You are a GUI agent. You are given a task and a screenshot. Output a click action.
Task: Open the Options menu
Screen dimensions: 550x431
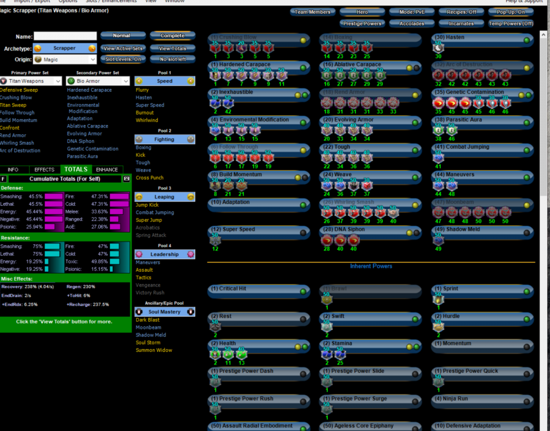(x=68, y=1)
